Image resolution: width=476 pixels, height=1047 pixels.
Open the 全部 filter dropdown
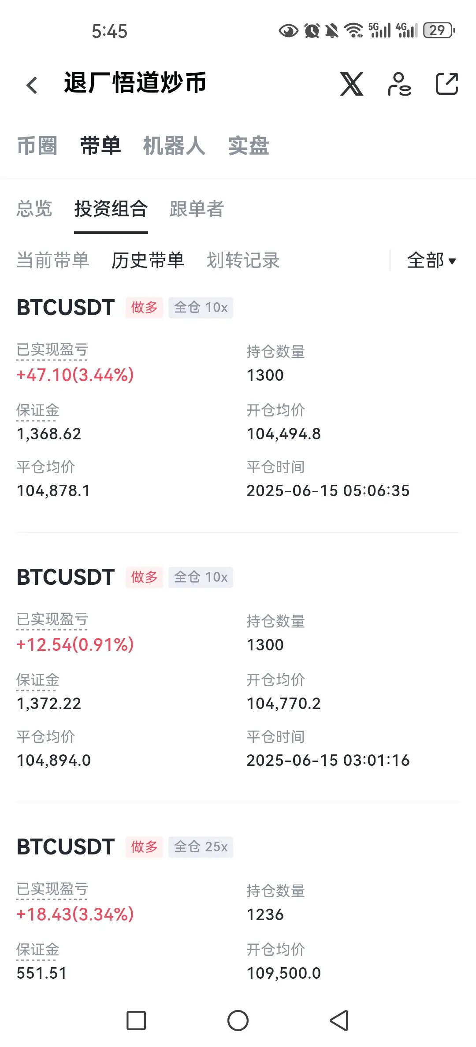point(431,260)
